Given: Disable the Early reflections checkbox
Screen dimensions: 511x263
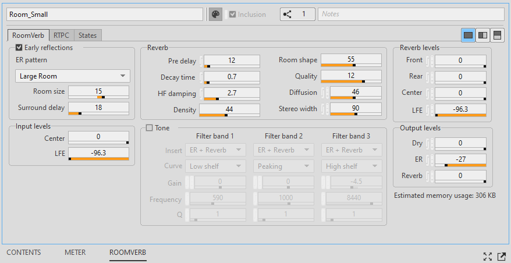Looking at the screenshot, I should point(19,48).
